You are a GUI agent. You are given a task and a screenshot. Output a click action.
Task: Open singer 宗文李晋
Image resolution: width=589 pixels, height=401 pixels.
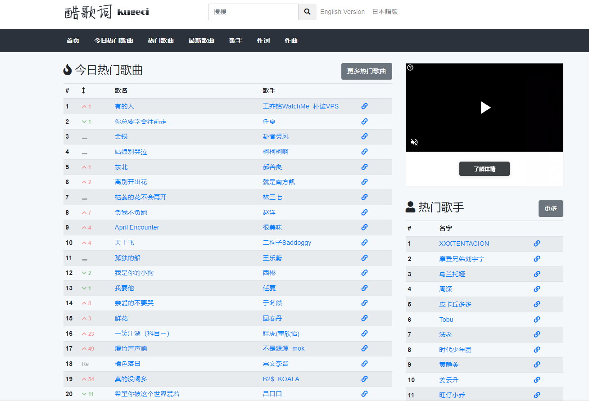pos(276,364)
